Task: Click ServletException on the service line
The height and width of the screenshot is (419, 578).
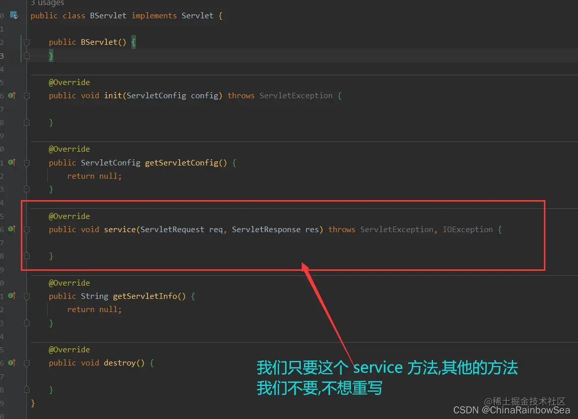Action: pos(397,230)
